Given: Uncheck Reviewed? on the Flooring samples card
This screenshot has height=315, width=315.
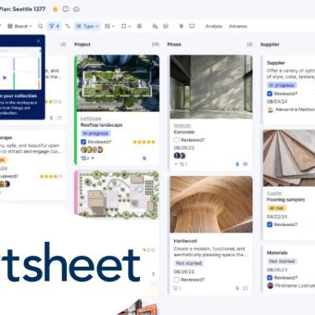Looking at the screenshot, I should (x=269, y=224).
